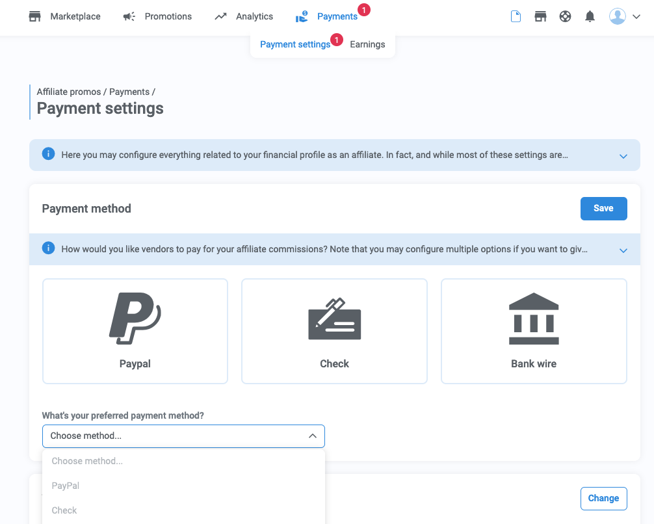Screen dimensions: 654x524
Task: Collapse the preferred payment method dropdown
Action: 312,436
